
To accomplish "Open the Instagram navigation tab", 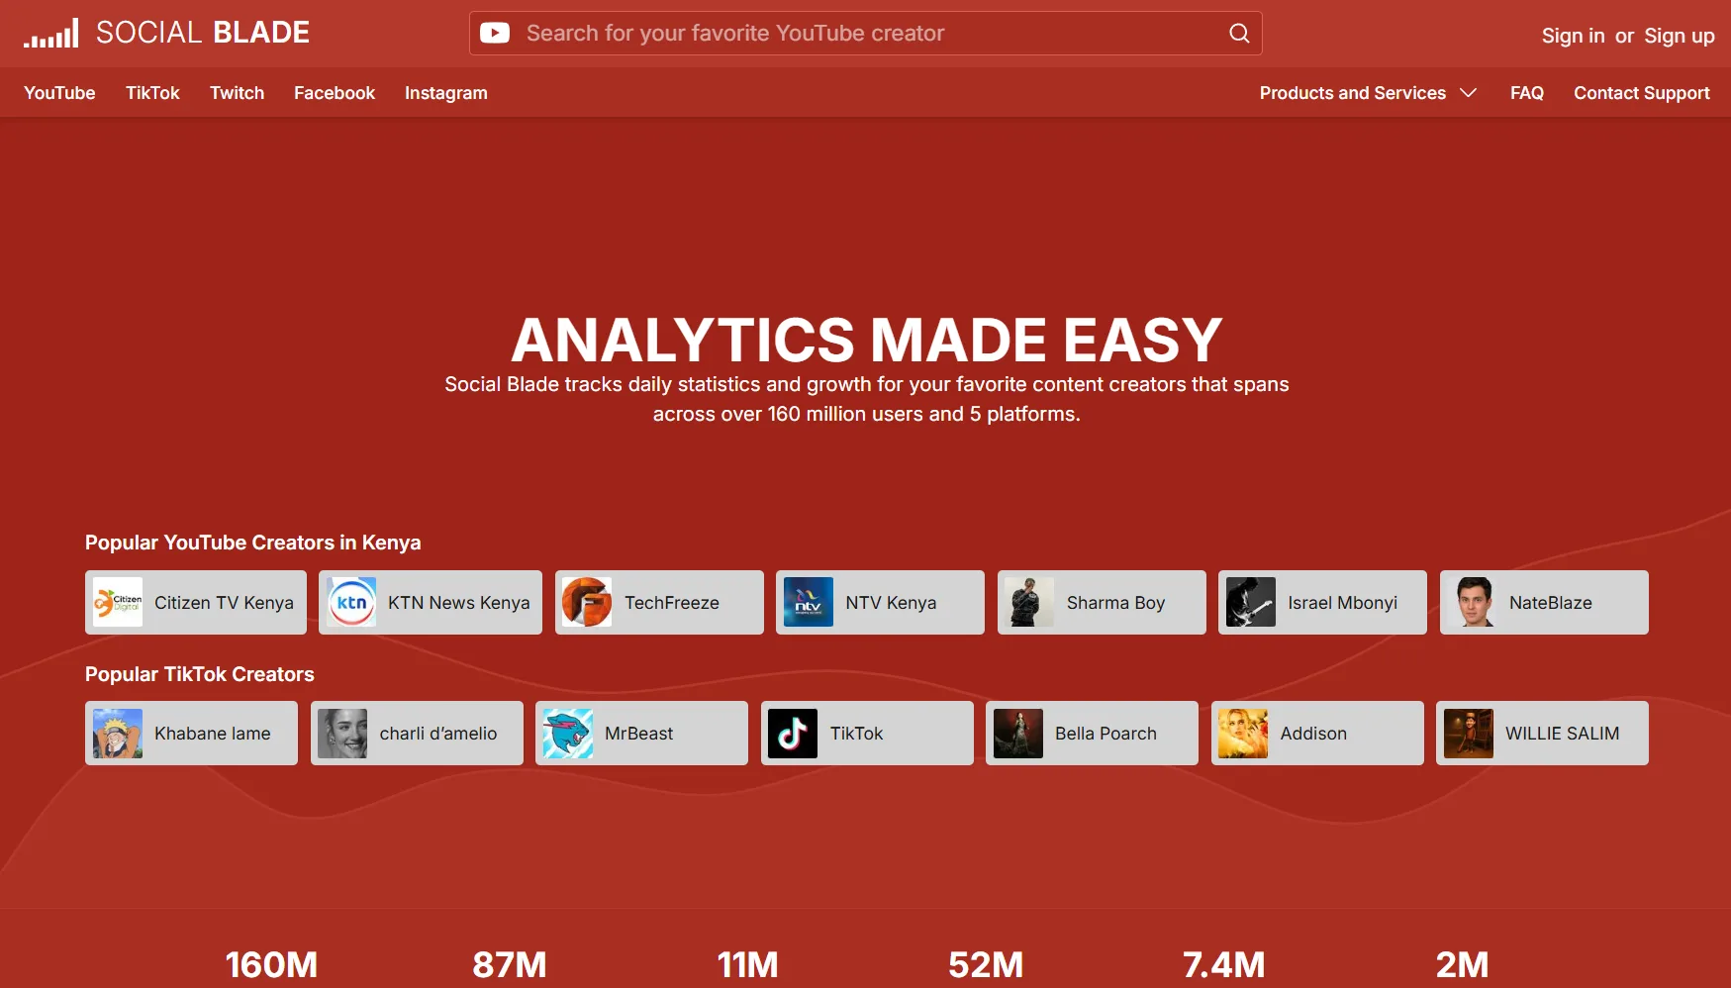I will point(445,93).
